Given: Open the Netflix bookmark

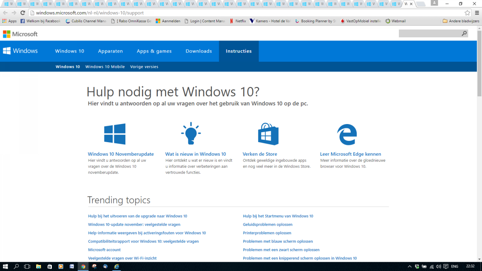Looking at the screenshot, I should (238, 21).
